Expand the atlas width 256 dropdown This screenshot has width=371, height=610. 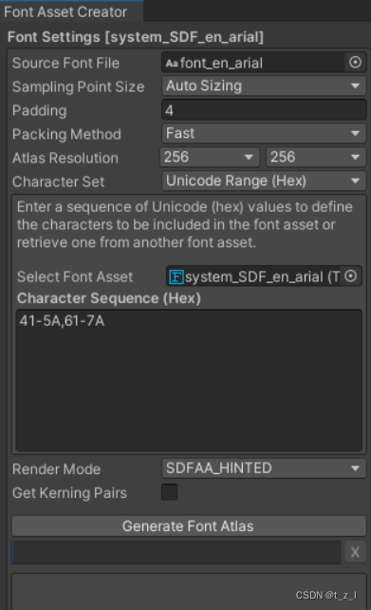(210, 157)
